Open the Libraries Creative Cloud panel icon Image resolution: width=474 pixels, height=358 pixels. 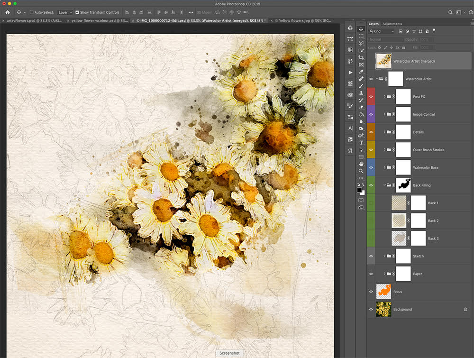pos(350,95)
